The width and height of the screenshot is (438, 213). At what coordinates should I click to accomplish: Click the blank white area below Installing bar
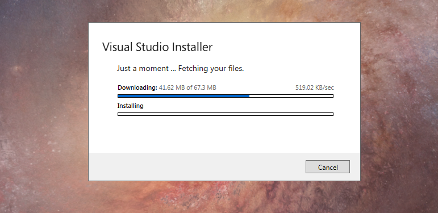point(226,134)
